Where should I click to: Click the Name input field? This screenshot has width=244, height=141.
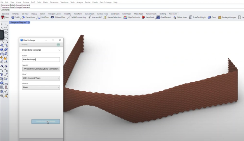coord(41,59)
